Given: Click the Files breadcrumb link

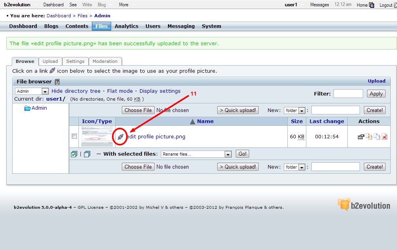Looking at the screenshot, I should 82,16.
